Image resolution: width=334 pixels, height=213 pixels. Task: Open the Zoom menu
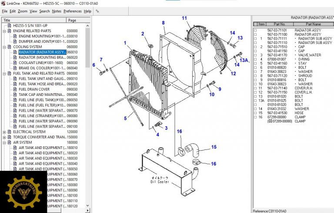23,11
